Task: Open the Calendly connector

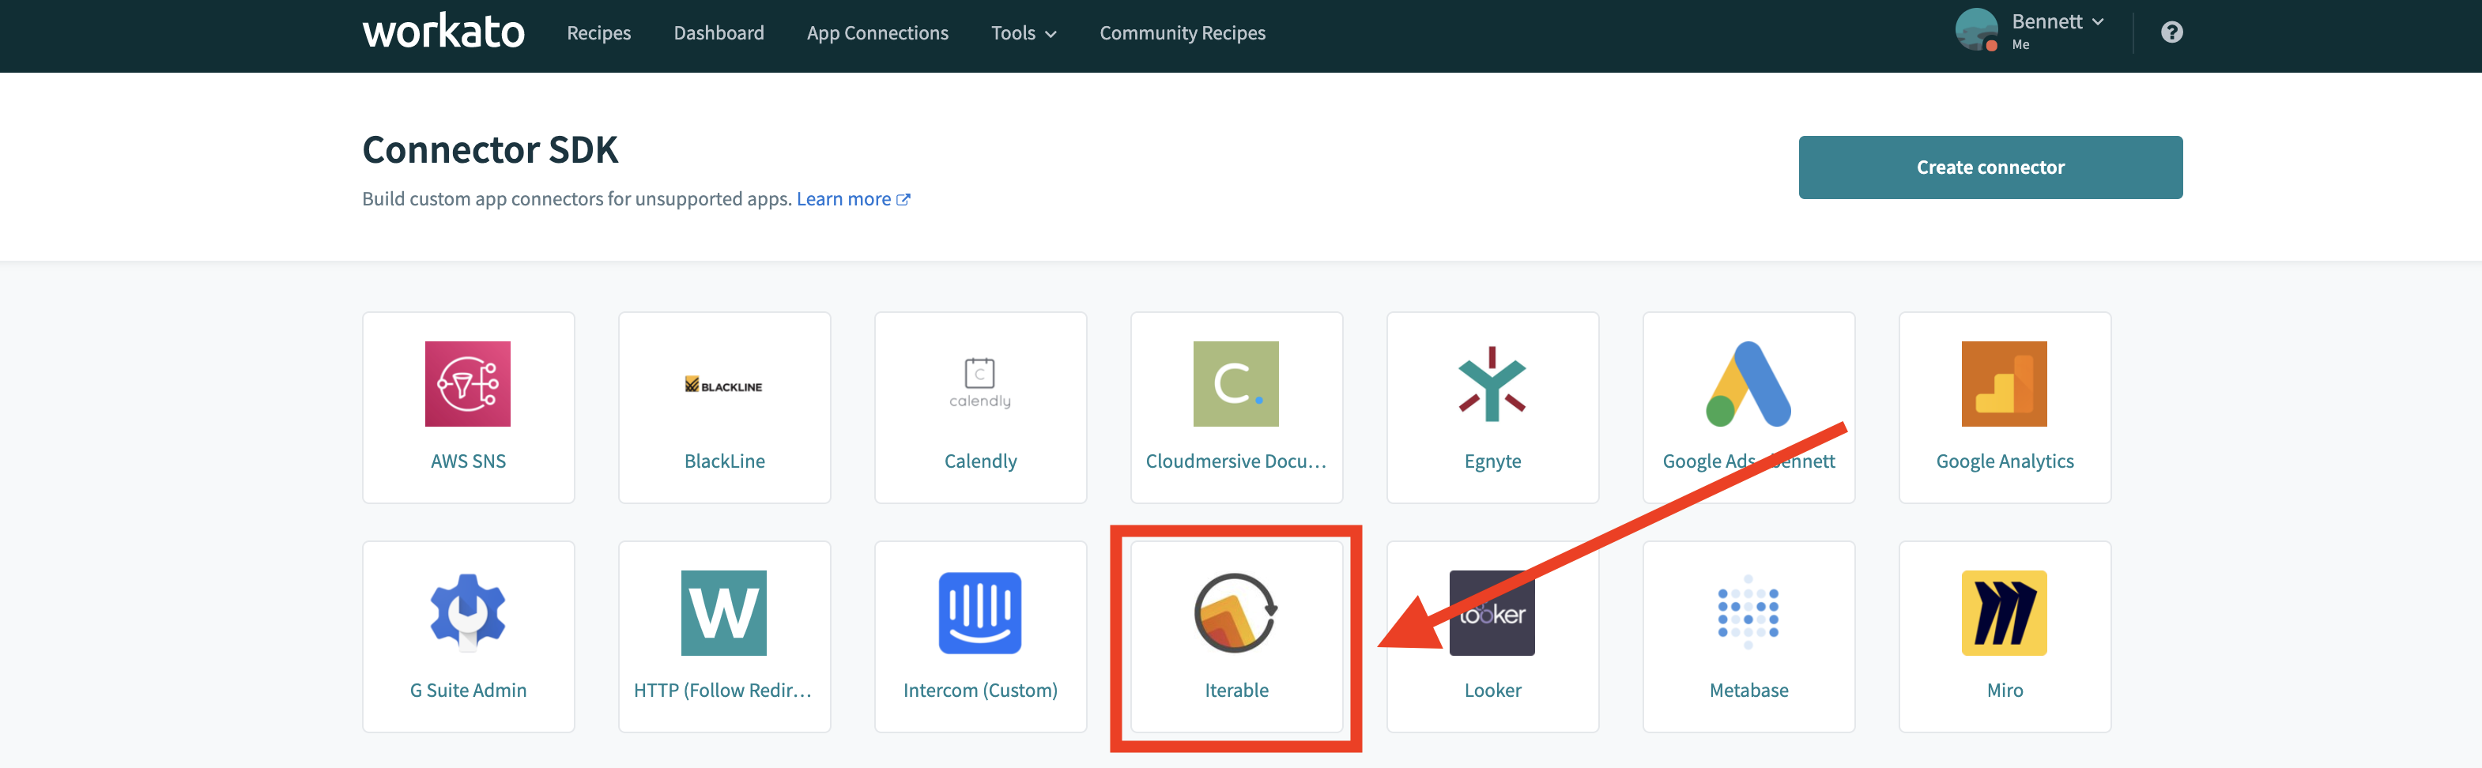Action: [x=980, y=407]
